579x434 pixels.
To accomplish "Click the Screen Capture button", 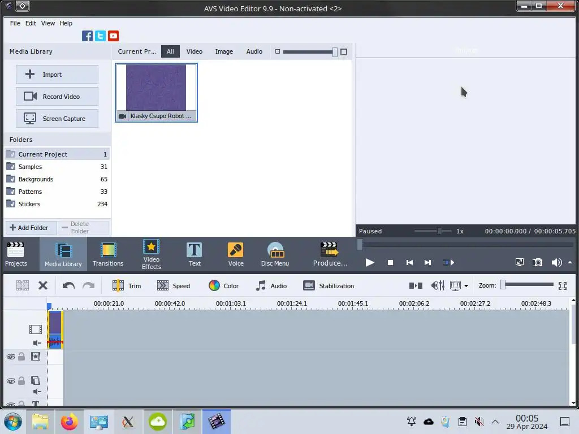I will 57,119.
